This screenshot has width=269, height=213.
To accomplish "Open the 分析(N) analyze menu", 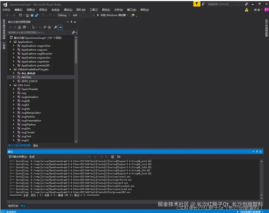I will point(118,10).
